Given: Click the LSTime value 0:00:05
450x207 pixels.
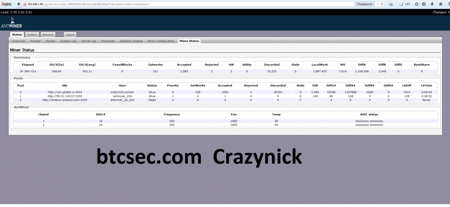Looking at the screenshot, I should click(426, 92).
